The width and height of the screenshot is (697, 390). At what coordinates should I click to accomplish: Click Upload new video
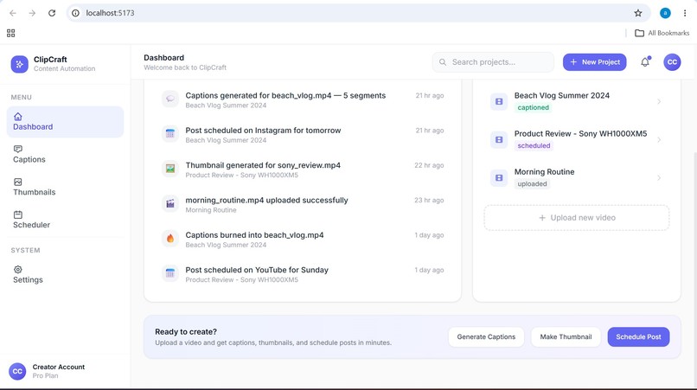coord(577,217)
